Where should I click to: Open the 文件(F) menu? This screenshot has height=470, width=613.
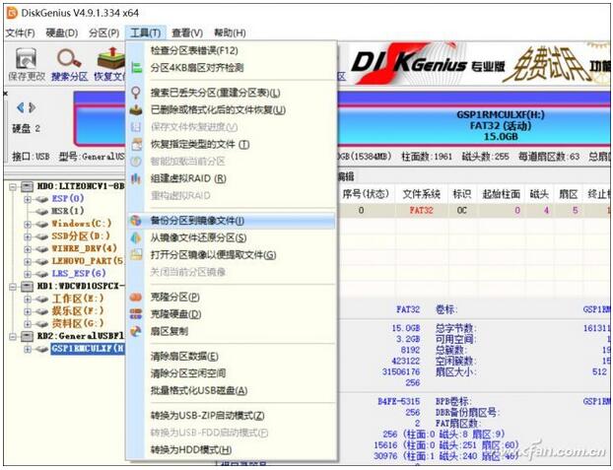[21, 34]
